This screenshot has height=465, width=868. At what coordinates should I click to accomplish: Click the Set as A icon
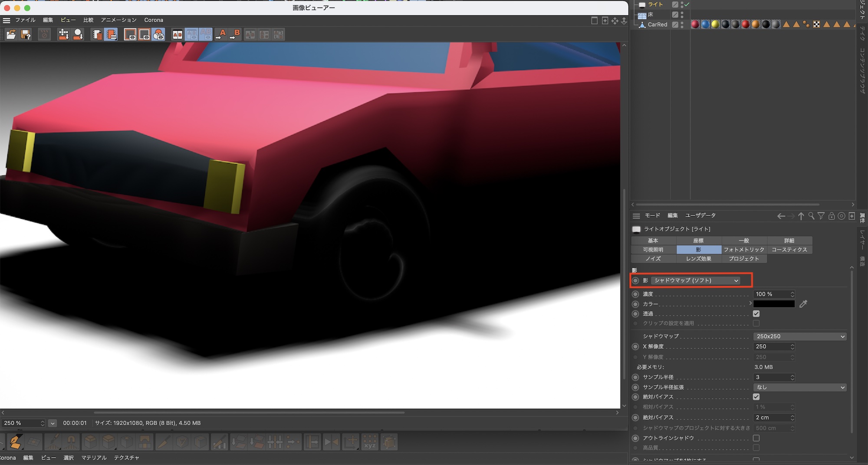tap(221, 35)
